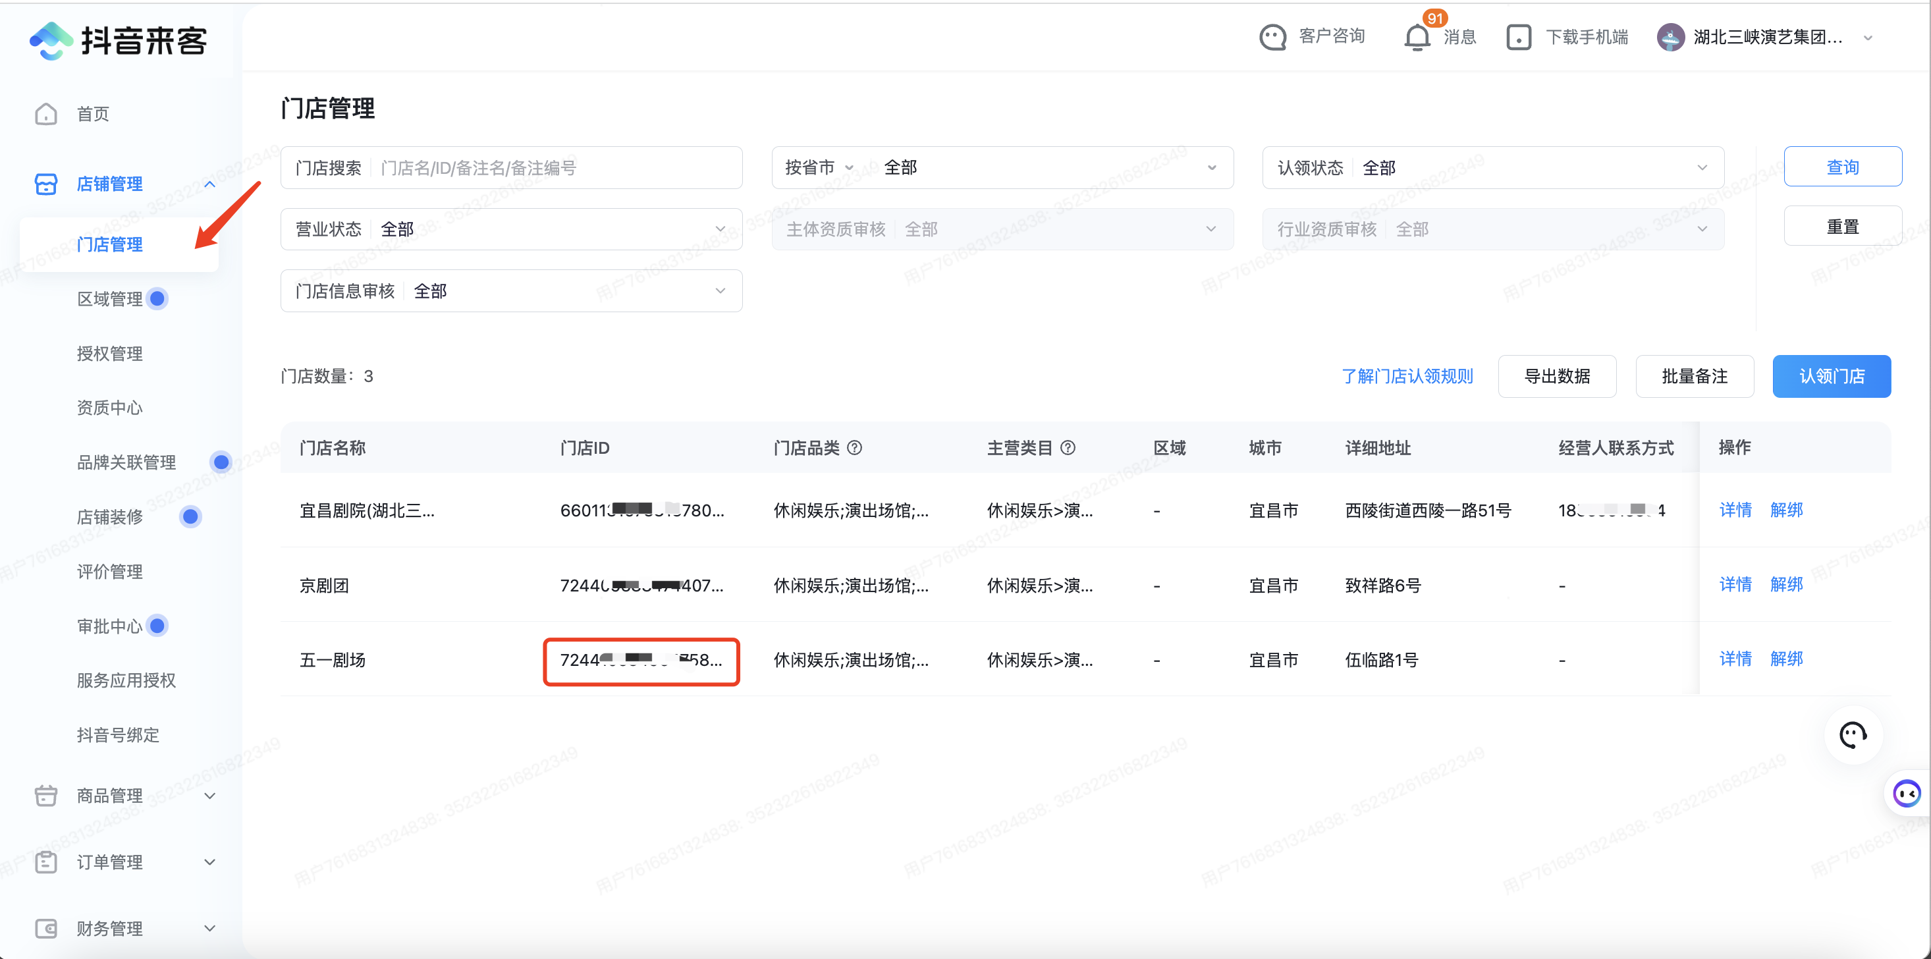Open 详情 for 五一剧场 row
The height and width of the screenshot is (959, 1931).
click(x=1735, y=659)
